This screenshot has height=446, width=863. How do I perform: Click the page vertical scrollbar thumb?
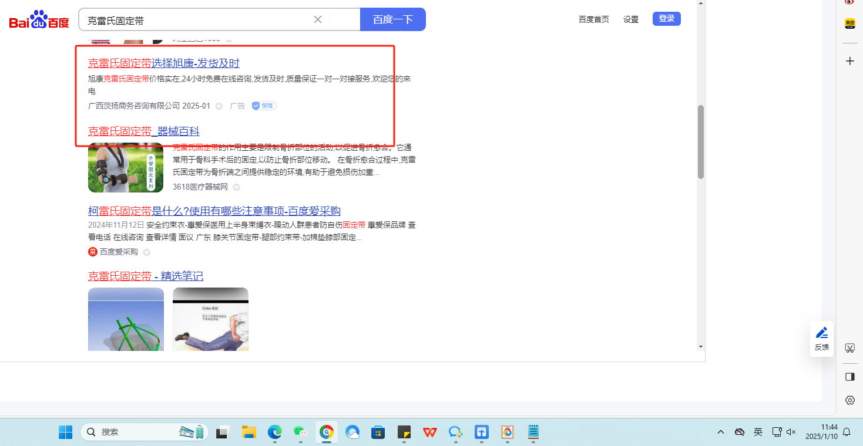tap(700, 142)
